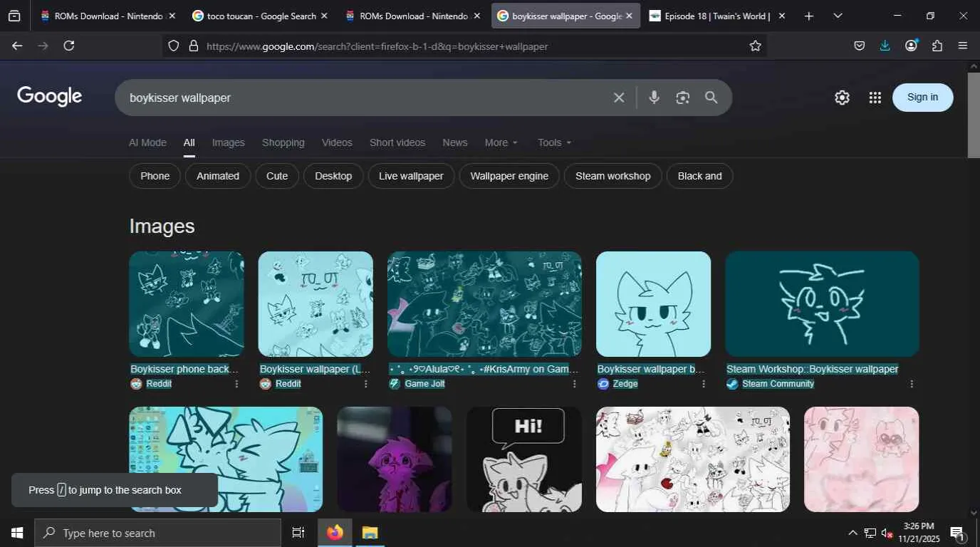
Task: Expand the Tools dropdown
Action: [x=555, y=142]
